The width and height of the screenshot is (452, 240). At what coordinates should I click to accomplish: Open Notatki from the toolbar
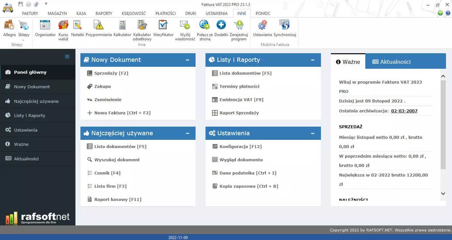[x=77, y=30]
